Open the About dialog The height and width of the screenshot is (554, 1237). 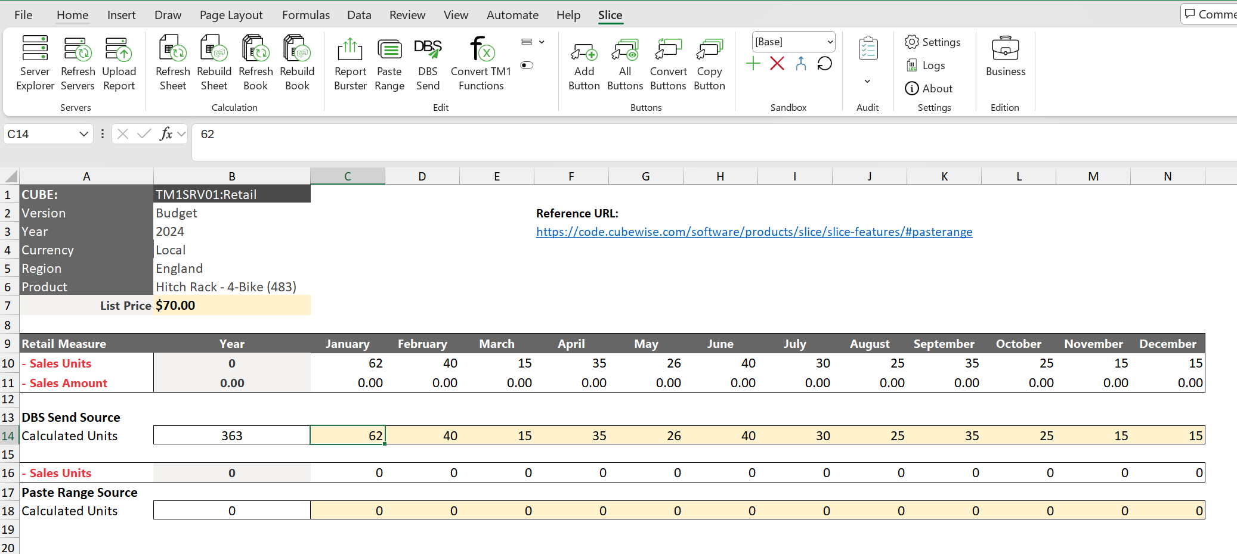929,88
